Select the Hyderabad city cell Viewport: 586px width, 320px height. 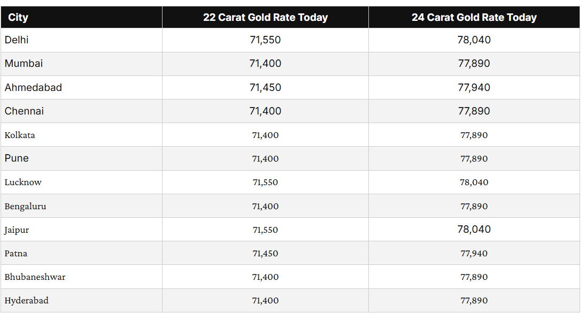coord(26,301)
